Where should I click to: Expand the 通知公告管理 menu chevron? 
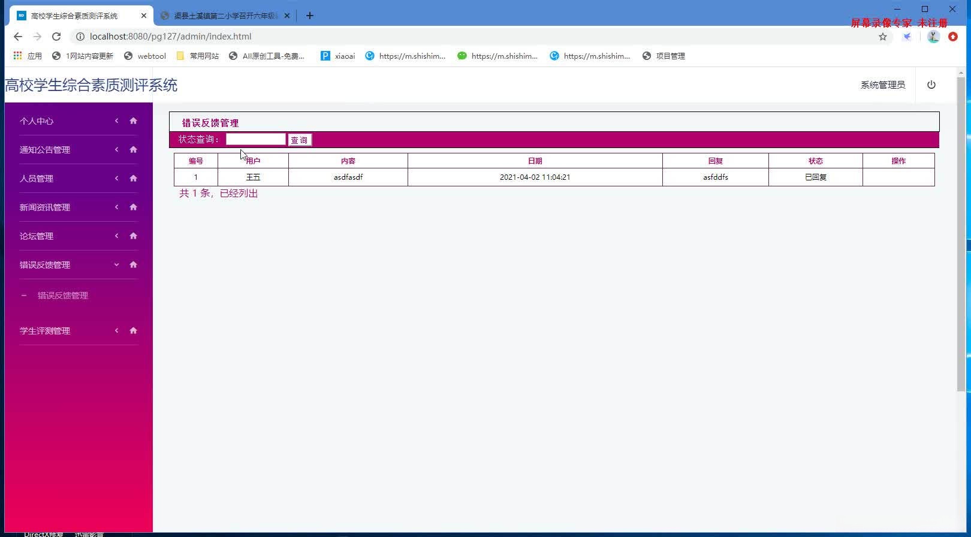[116, 150]
